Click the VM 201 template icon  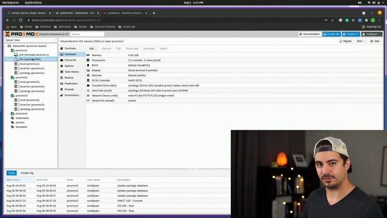16,59
